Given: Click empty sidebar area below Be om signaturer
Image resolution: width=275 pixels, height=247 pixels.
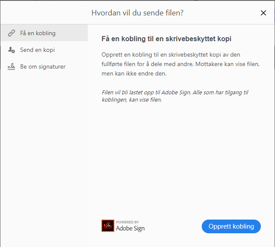Looking at the screenshot, I should coord(44,150).
